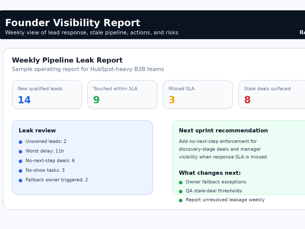Select the HubSpot-heavy B2B teams subtitle
305x229 pixels.
point(88,69)
